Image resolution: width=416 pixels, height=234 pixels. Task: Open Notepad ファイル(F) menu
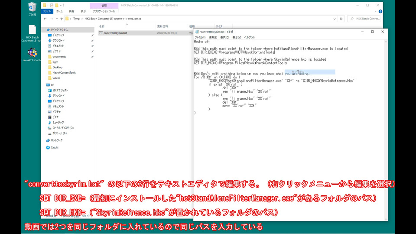click(x=200, y=37)
